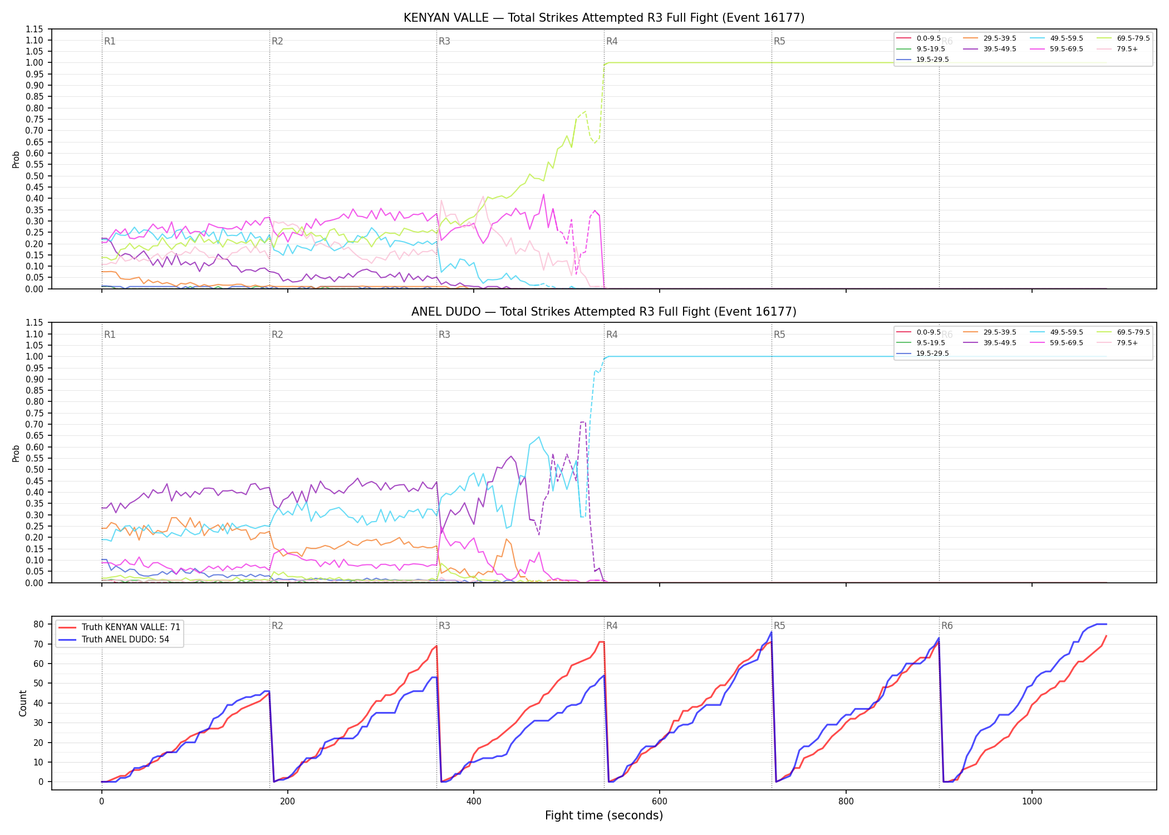This screenshot has width=1169, height=835.
Task: Click the ANEL DUDO chart title
Action: pyautogui.click(x=604, y=312)
